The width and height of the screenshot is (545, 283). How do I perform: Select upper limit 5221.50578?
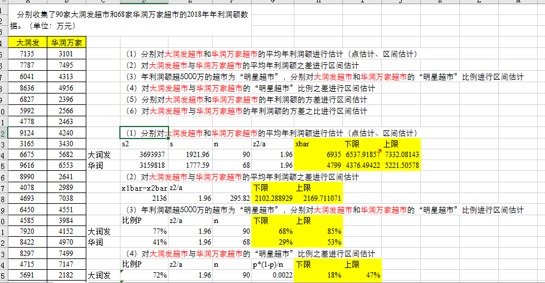pyautogui.click(x=402, y=165)
